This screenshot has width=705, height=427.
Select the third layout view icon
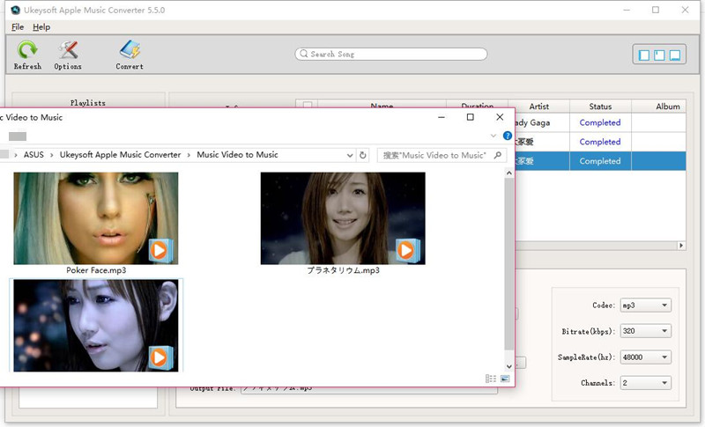point(675,55)
